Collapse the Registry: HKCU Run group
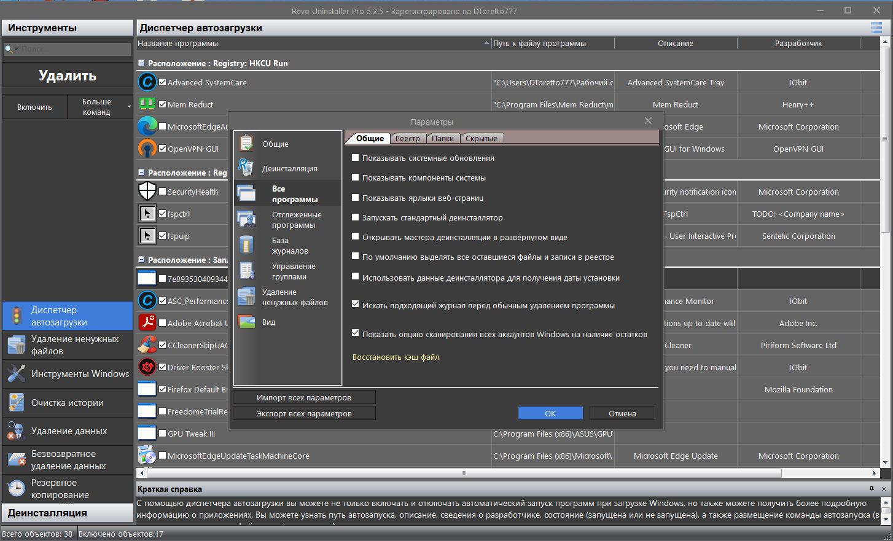The image size is (893, 541). [x=141, y=63]
